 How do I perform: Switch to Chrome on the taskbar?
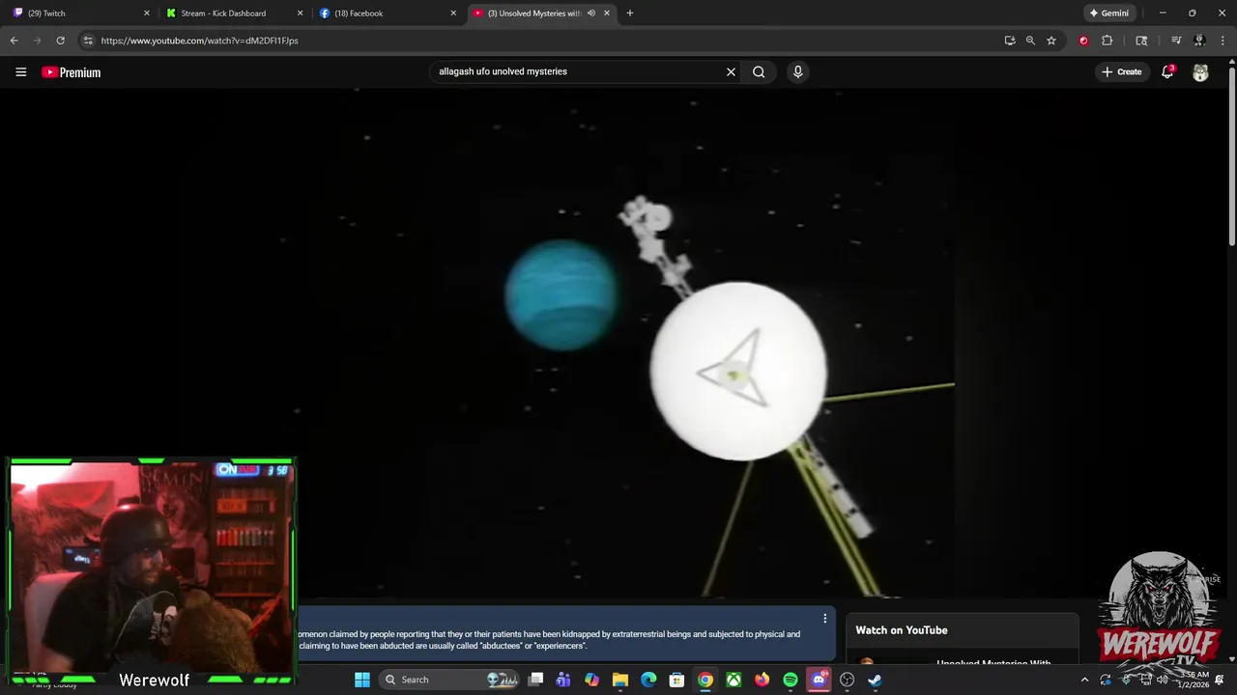click(705, 680)
